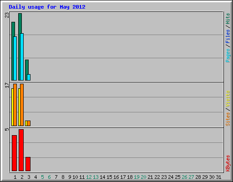This screenshot has width=233, height=182.
Task: Click day 29 on the x-axis
Action: pos(205,177)
